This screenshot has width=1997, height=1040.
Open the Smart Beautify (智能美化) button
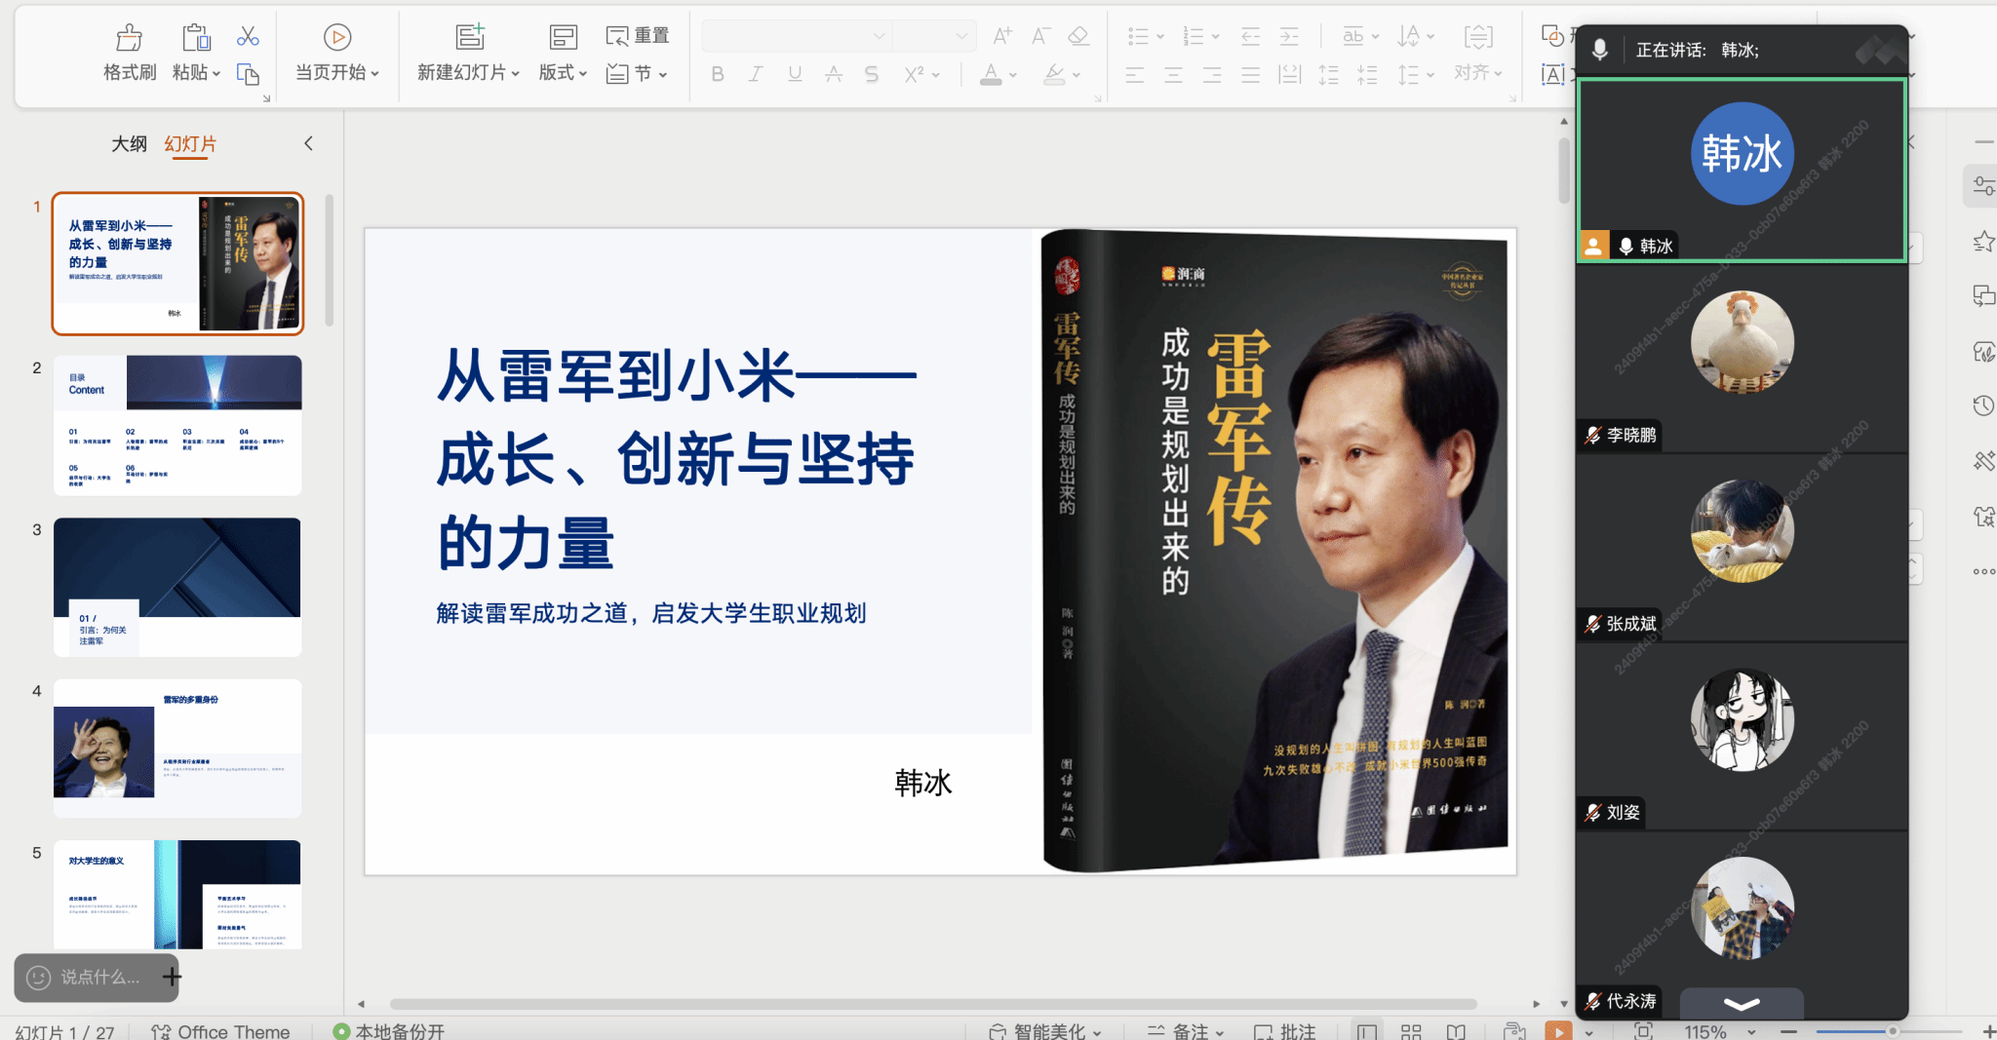click(x=1045, y=1031)
